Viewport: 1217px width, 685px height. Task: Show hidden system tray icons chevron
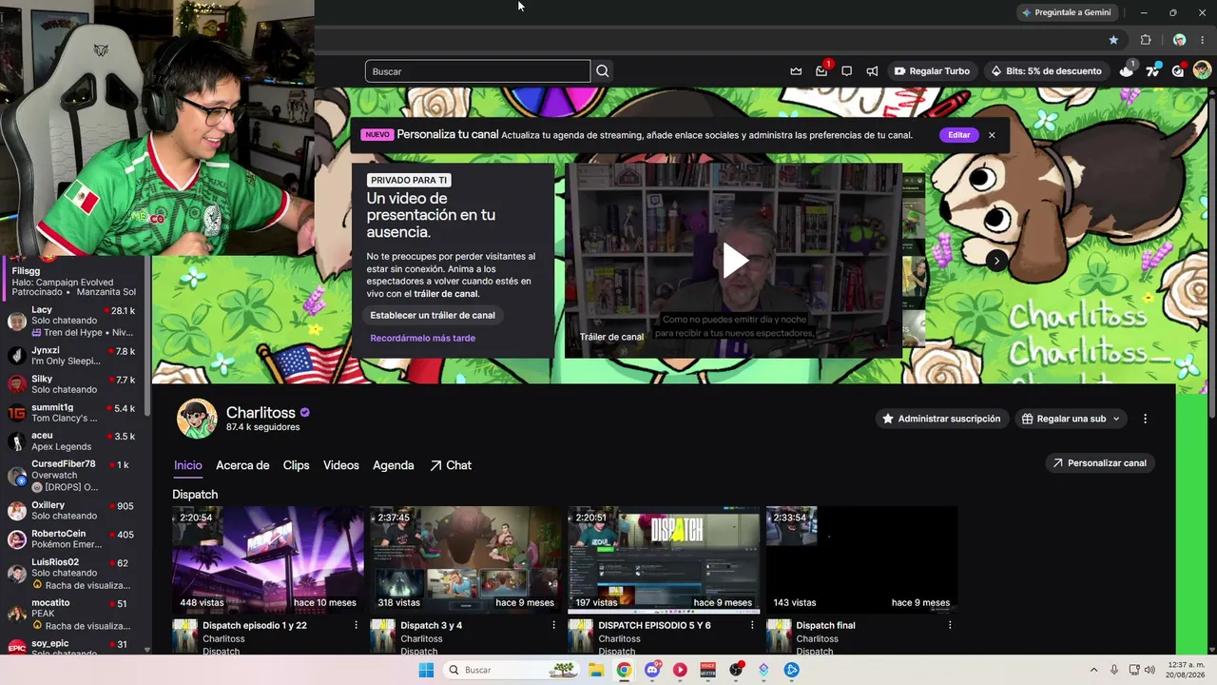pyautogui.click(x=1093, y=670)
